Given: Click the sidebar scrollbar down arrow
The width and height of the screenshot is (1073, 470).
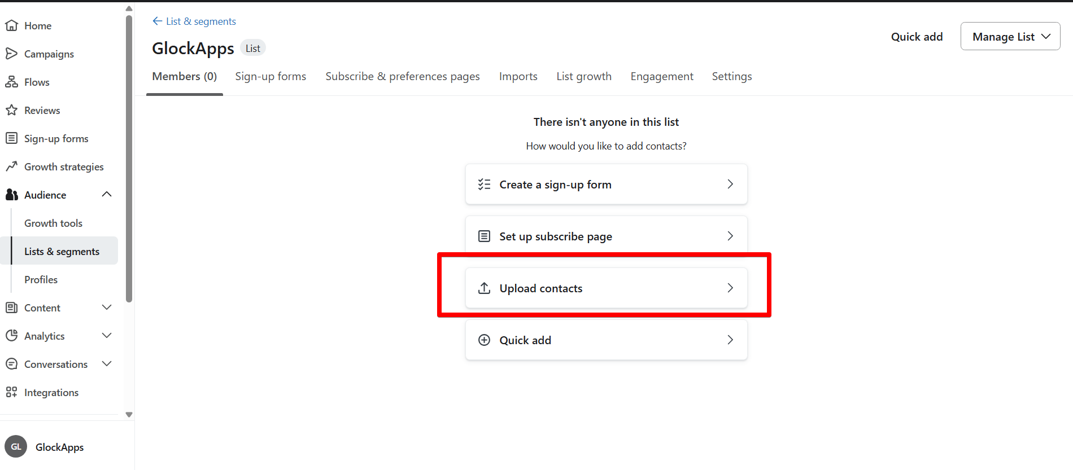Looking at the screenshot, I should (129, 415).
